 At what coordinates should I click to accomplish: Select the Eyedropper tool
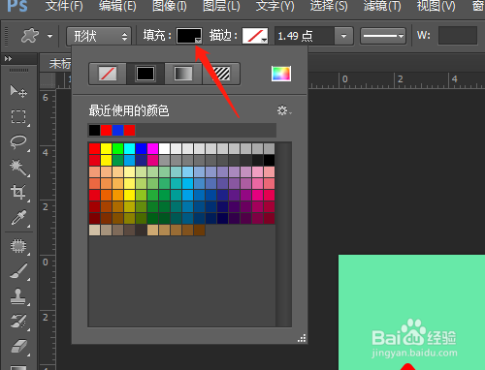18,218
